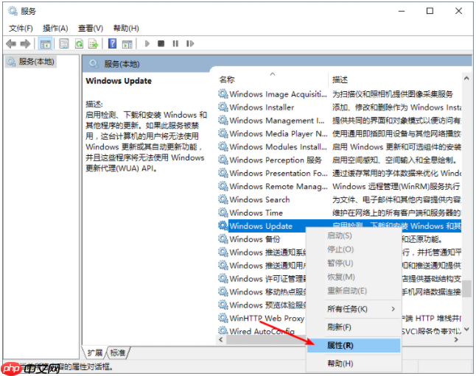
Task: Choose 刷新(F) in the context menu
Action: (354, 327)
